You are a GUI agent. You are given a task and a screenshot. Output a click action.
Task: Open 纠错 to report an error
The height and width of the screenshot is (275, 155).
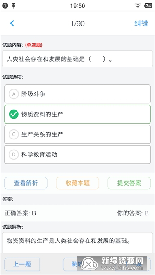[141, 23]
